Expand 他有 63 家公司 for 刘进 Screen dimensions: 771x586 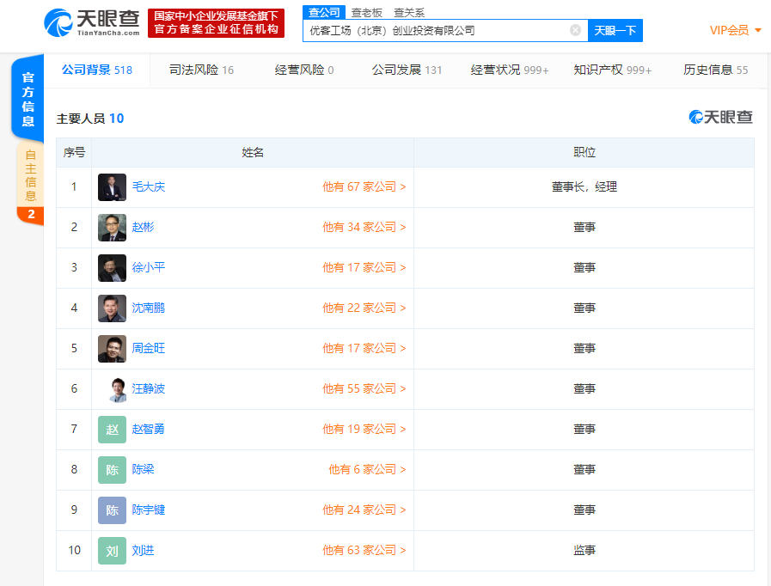[x=364, y=550]
